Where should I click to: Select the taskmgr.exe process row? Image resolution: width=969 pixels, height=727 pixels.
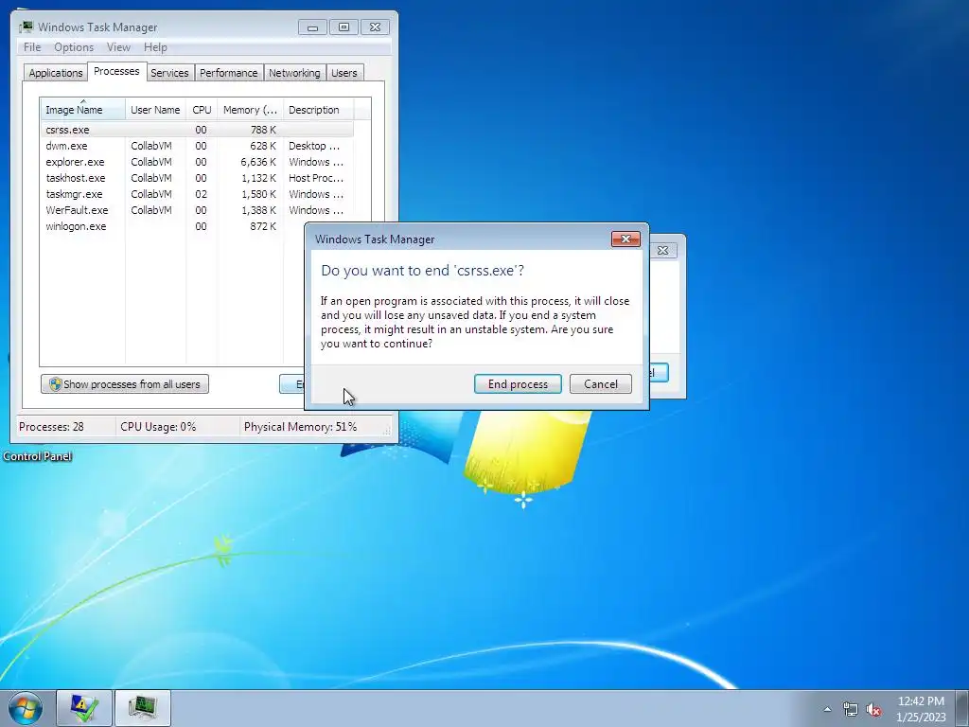[x=198, y=194]
